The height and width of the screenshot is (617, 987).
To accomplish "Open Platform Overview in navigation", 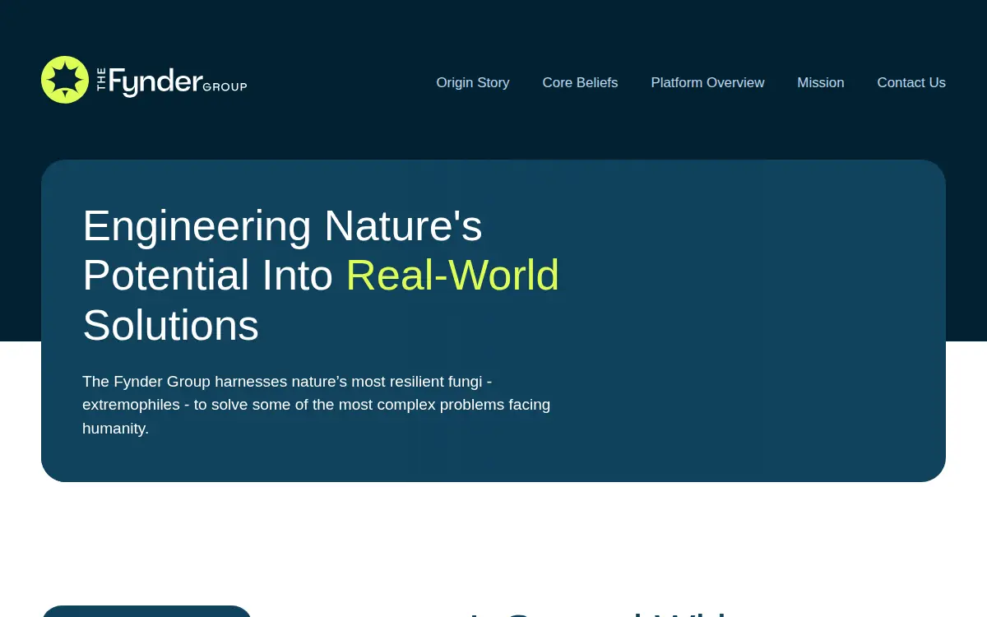I will pos(707,82).
